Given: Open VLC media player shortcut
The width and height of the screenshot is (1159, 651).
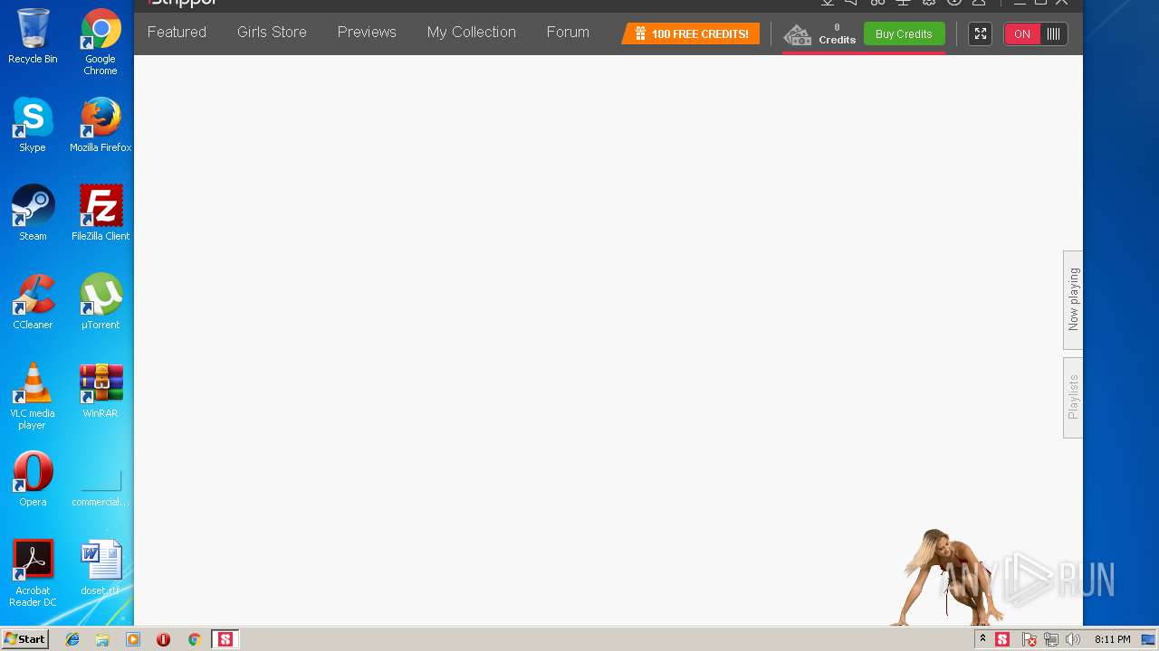Looking at the screenshot, I should click(x=33, y=396).
